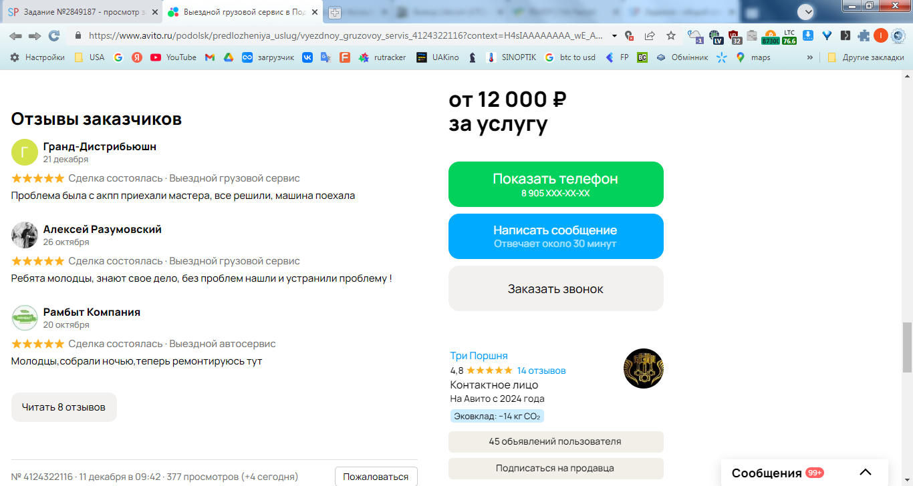Expand the Сообщения chat panel chevron

[866, 473]
